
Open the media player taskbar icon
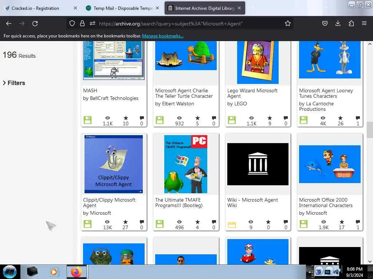54,272
